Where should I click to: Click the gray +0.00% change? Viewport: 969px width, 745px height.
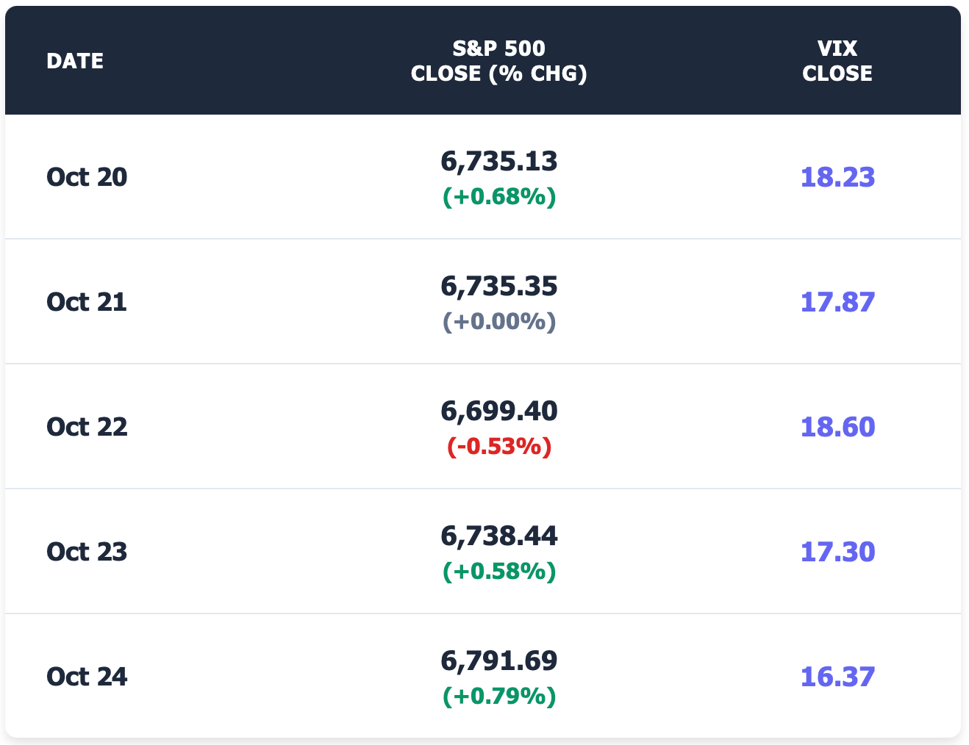pos(499,322)
